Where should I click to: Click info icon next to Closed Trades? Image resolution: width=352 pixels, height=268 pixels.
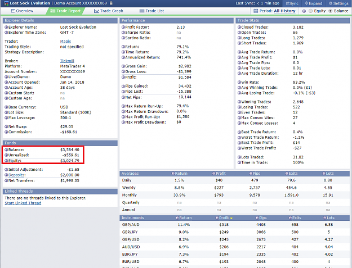click(x=239, y=27)
